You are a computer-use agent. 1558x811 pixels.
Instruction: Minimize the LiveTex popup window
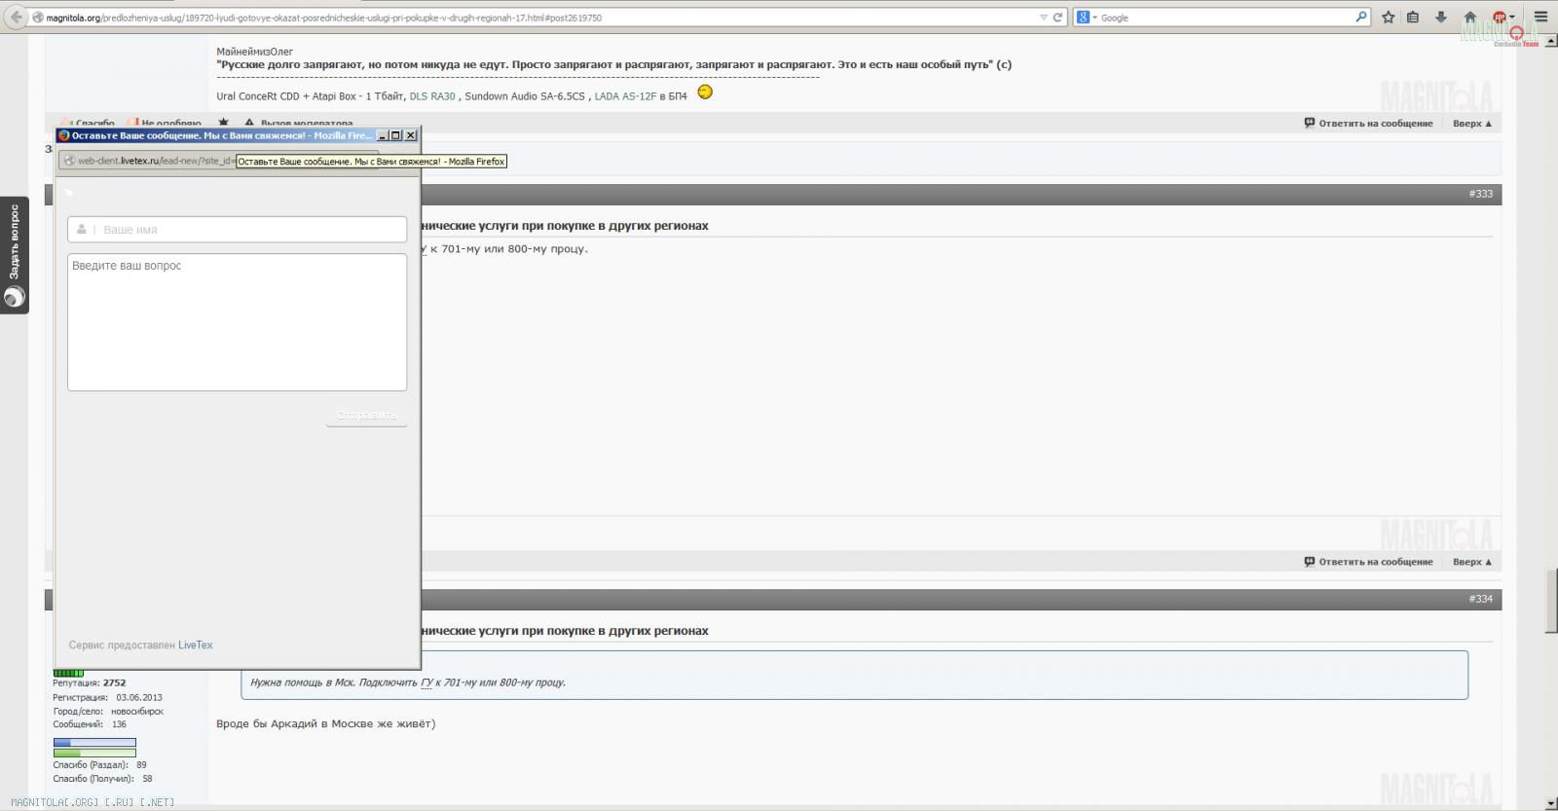pos(382,135)
